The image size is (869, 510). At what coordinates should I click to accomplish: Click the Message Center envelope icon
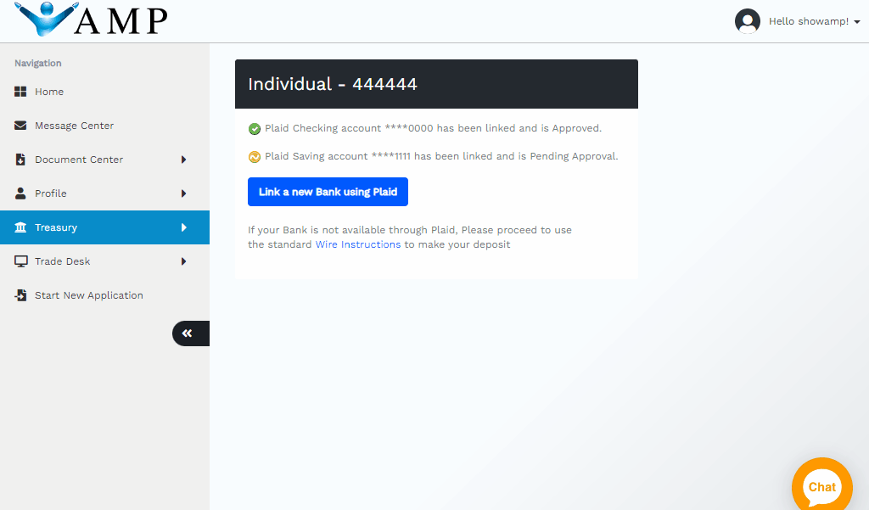[x=20, y=126]
